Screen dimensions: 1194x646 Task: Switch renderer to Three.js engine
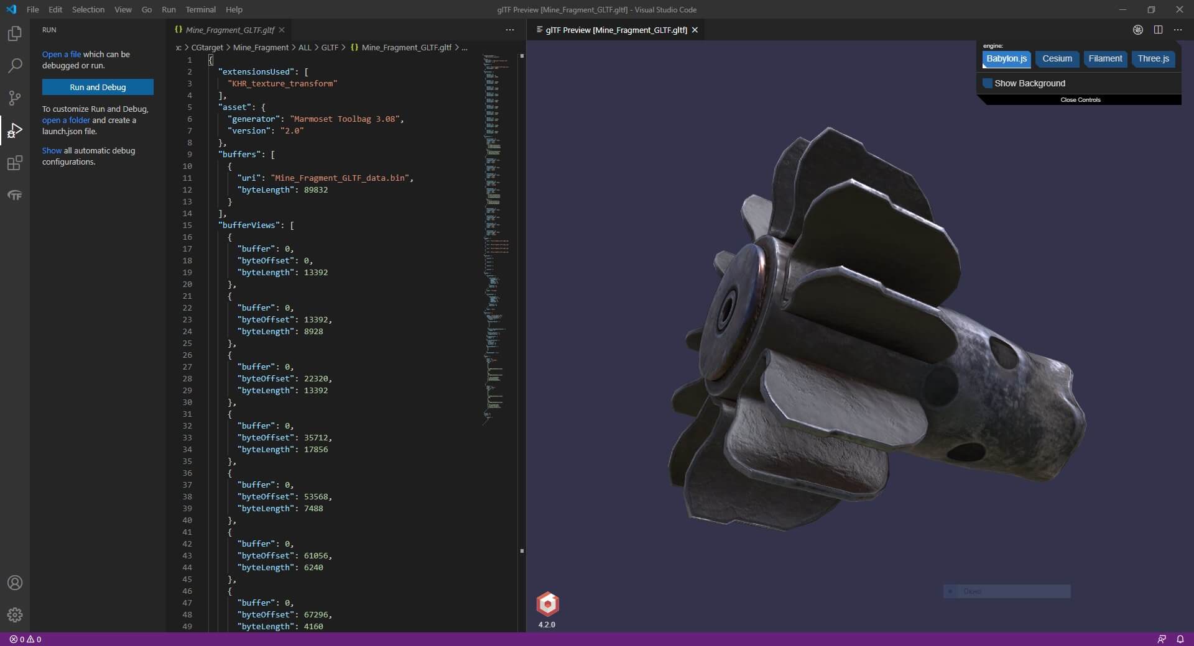click(1153, 59)
